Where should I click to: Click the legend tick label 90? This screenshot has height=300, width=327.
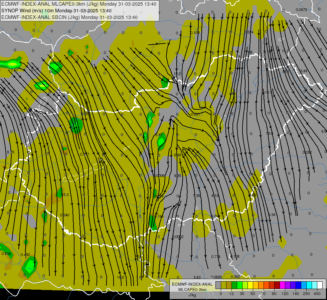point(274,294)
